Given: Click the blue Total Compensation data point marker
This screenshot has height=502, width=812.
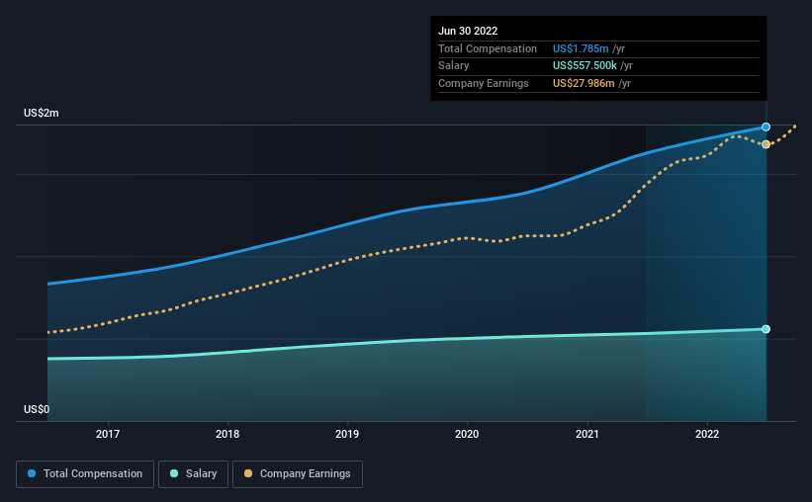Looking at the screenshot, I should (x=766, y=126).
